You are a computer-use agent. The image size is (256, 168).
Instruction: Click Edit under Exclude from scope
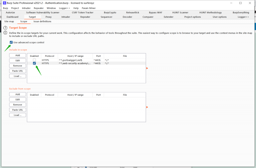(x=18, y=99)
